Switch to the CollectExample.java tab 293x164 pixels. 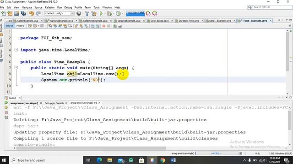pos(27,21)
